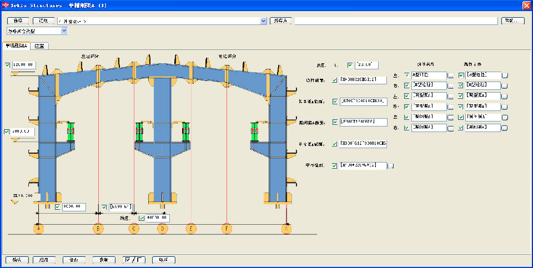Image resolution: width=533 pixels, height=268 pixels.
Task: Click the 8000.00 dimension input field at bottom
Action: click(x=74, y=207)
